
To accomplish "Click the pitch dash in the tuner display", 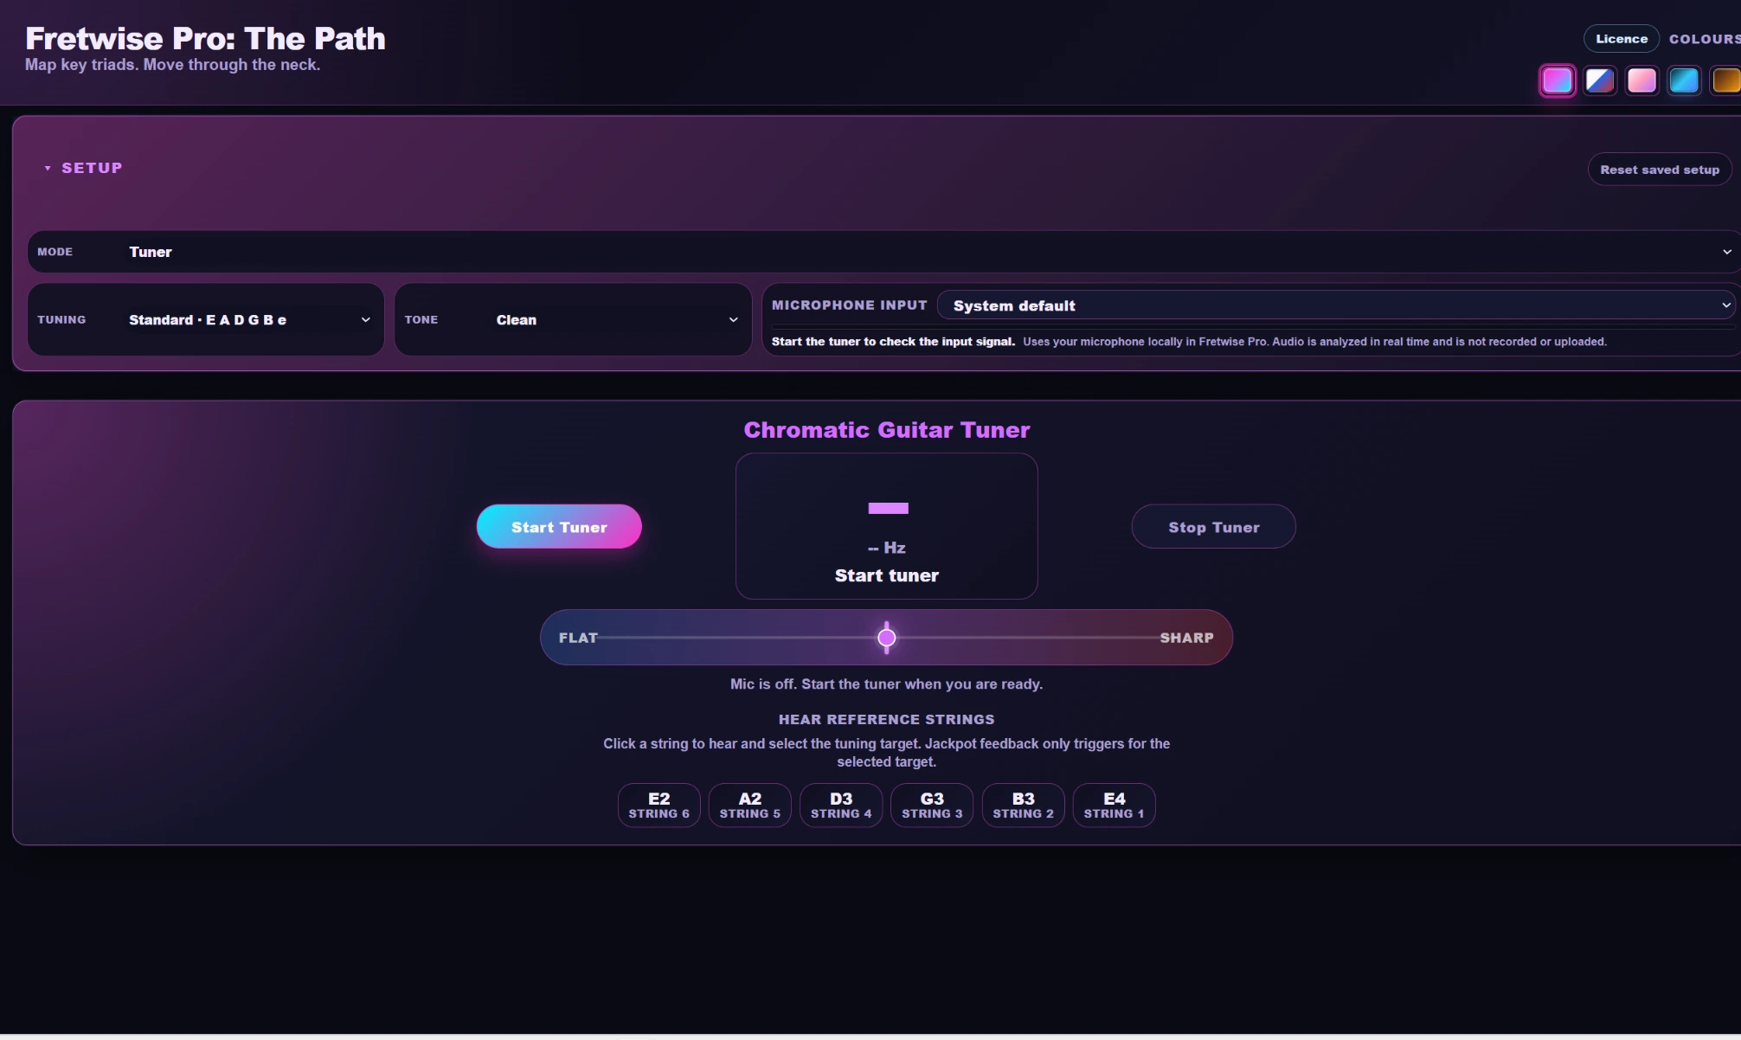I will point(888,508).
